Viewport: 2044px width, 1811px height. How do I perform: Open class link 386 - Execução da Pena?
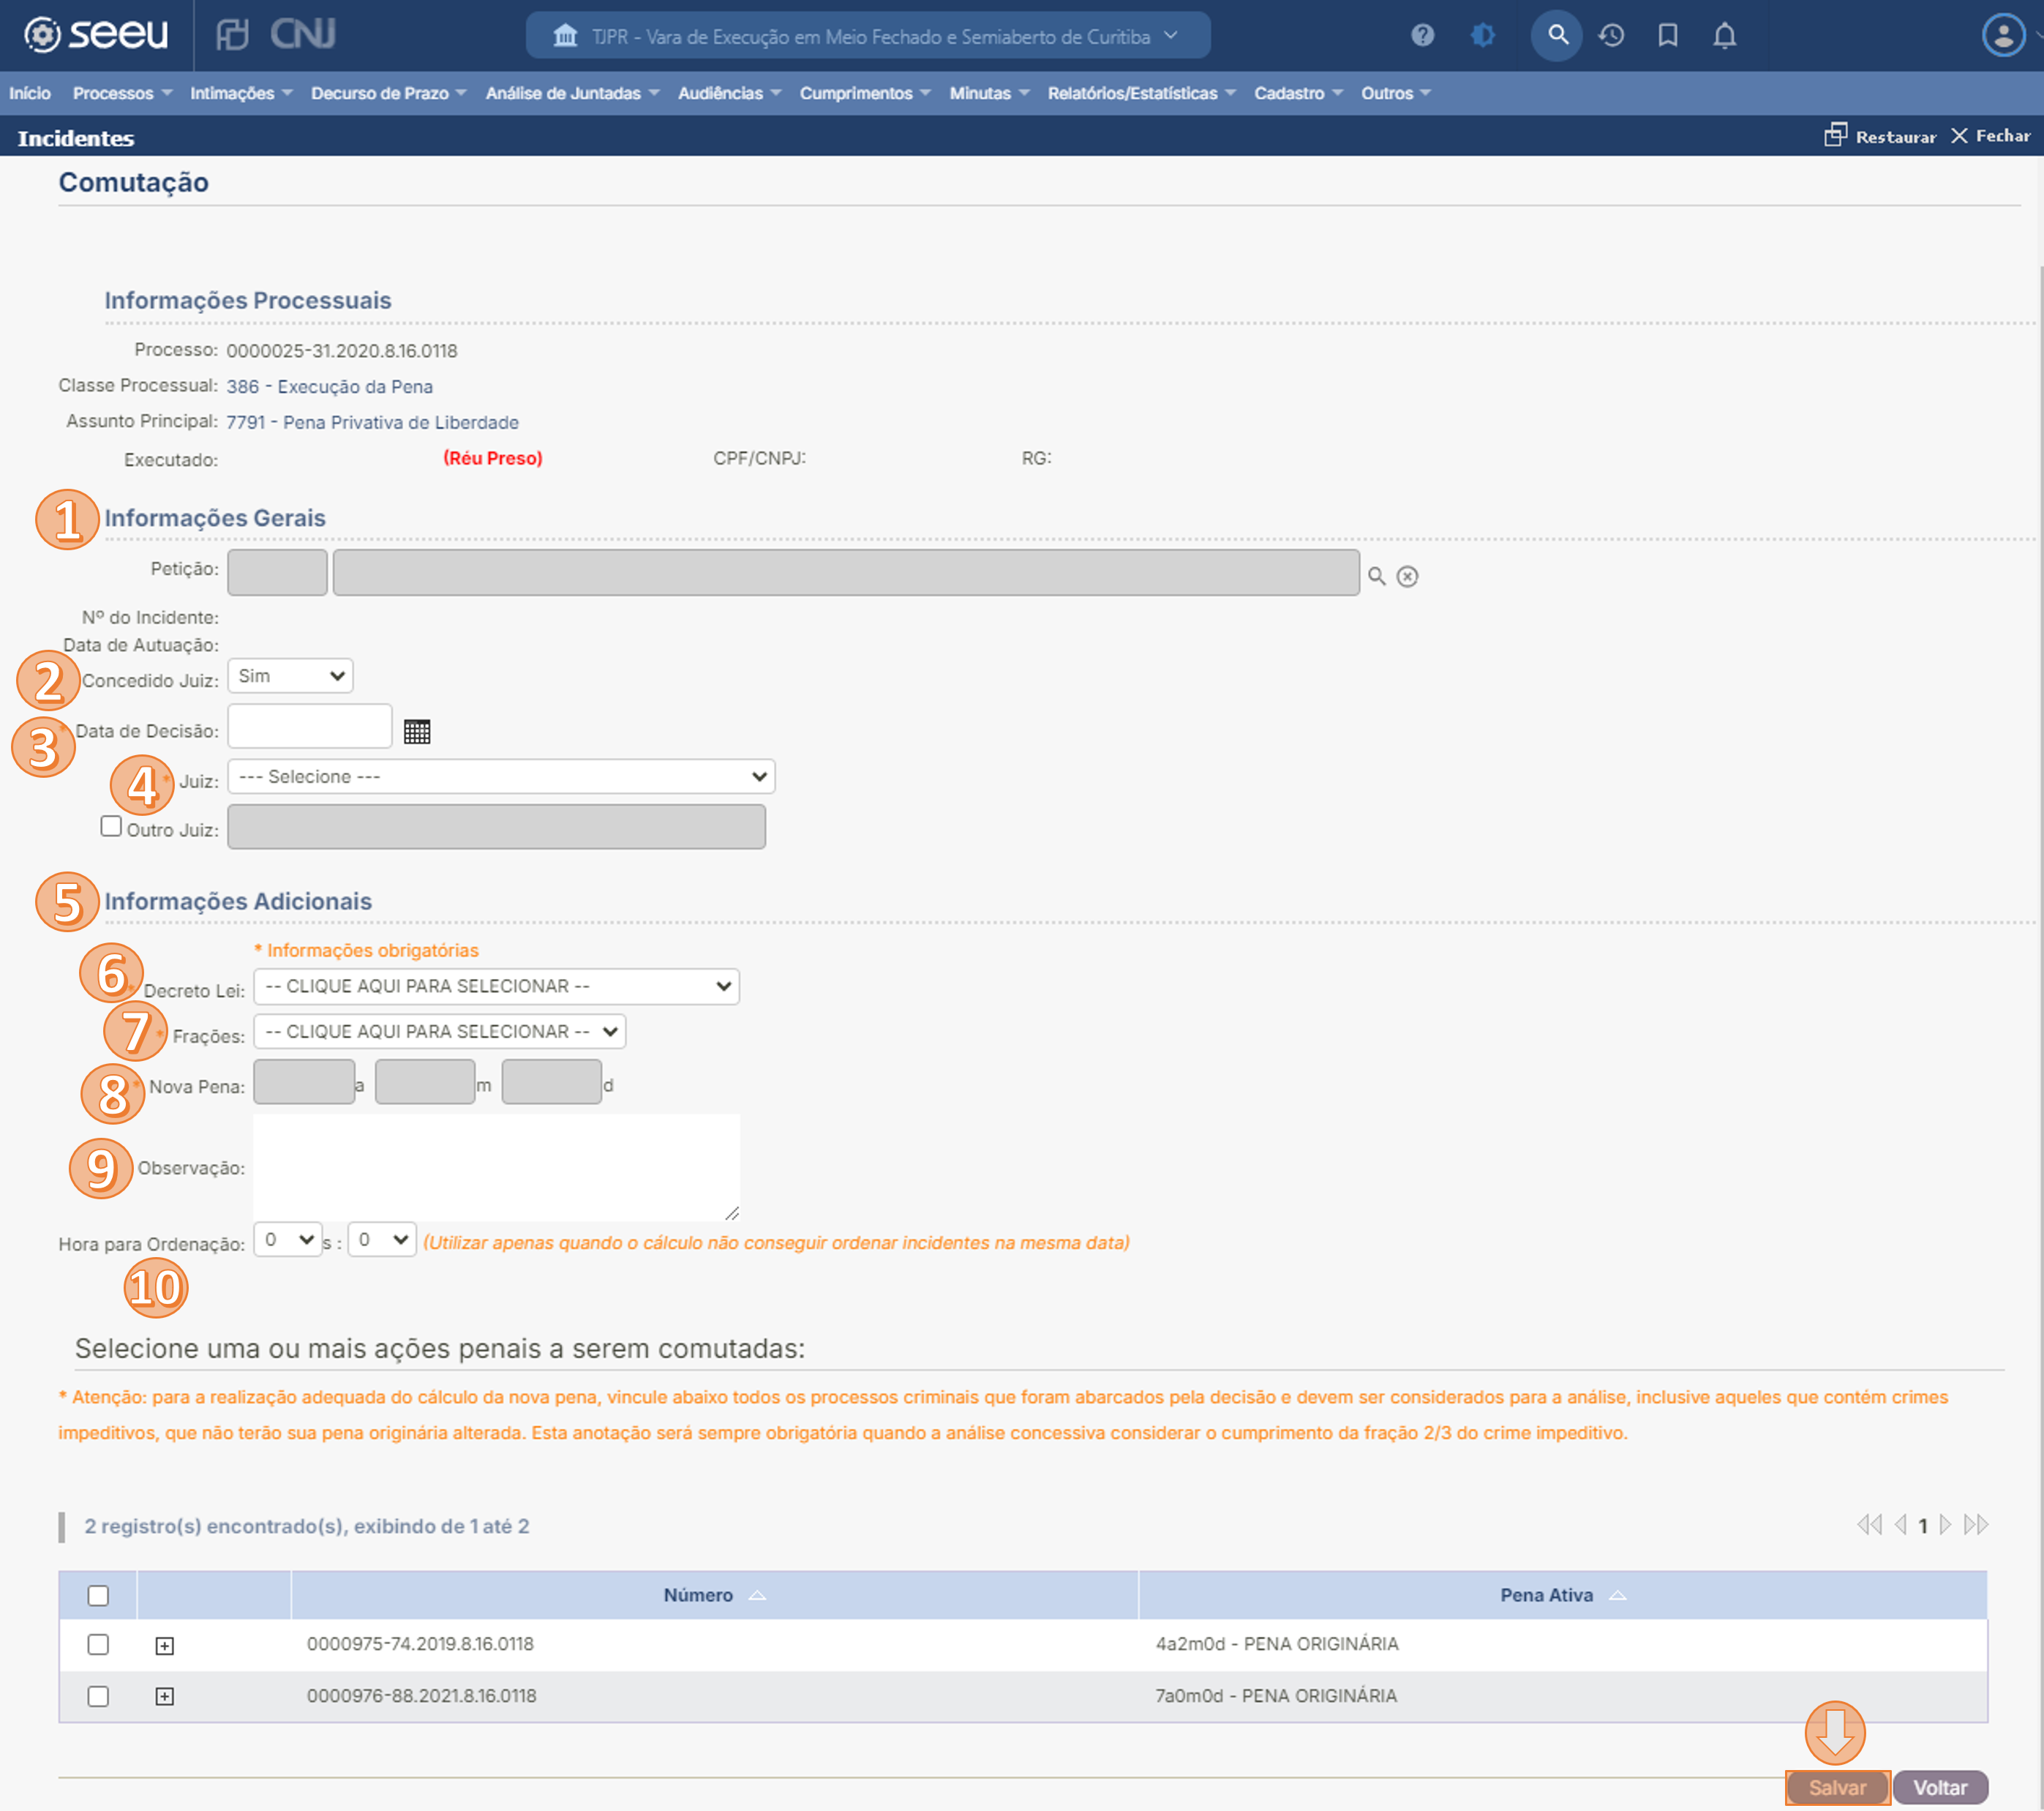(329, 386)
